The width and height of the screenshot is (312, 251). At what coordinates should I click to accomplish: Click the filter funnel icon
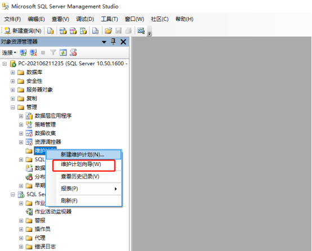point(53,52)
